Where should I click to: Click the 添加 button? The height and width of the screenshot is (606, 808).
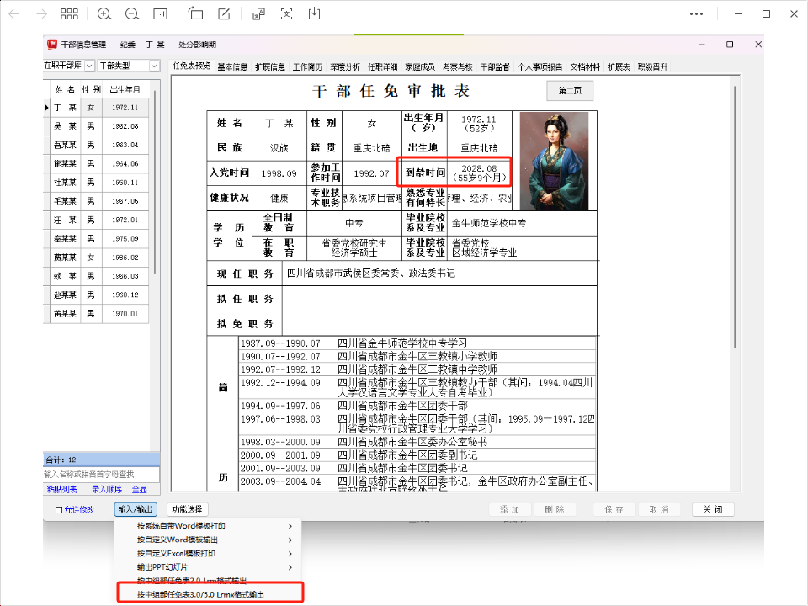[510, 510]
